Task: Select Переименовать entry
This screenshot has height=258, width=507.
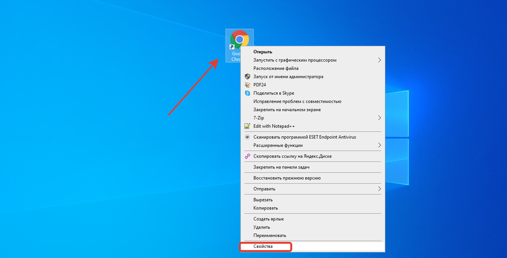Action: [x=313, y=236]
